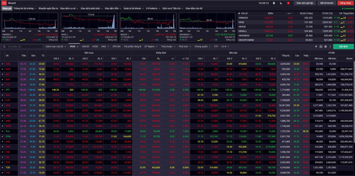The width and height of the screenshot is (355, 176).
Task: Pin the ACB stock row
Action: [x=2, y=64]
